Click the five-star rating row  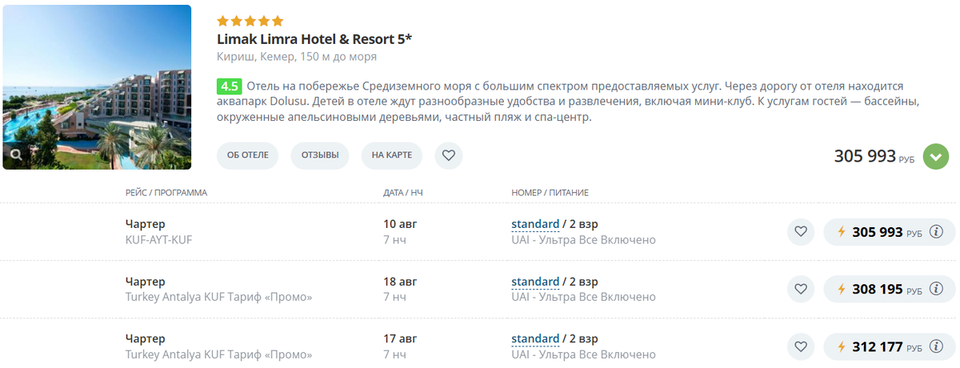click(x=250, y=21)
